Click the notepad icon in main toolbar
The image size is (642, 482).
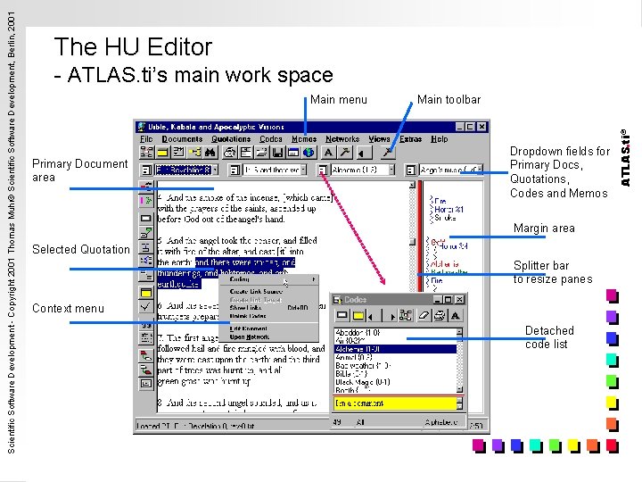pos(178,153)
